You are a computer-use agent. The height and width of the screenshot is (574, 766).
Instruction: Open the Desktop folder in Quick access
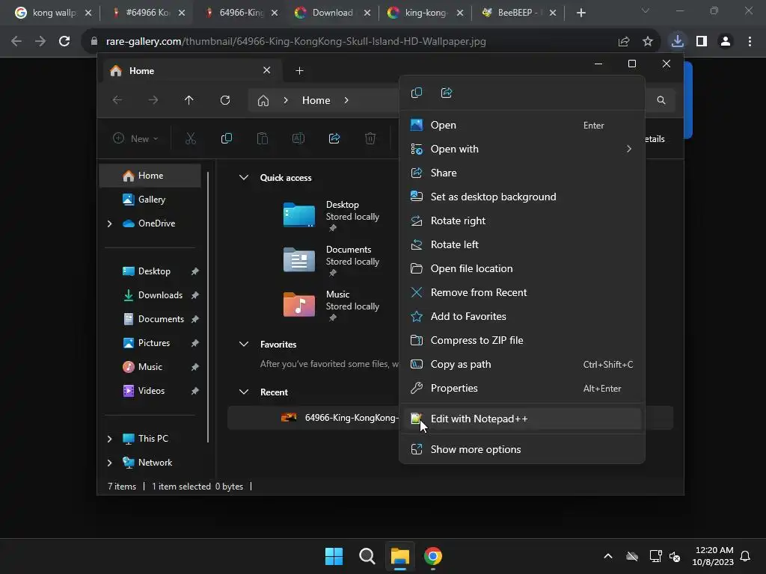(332, 215)
